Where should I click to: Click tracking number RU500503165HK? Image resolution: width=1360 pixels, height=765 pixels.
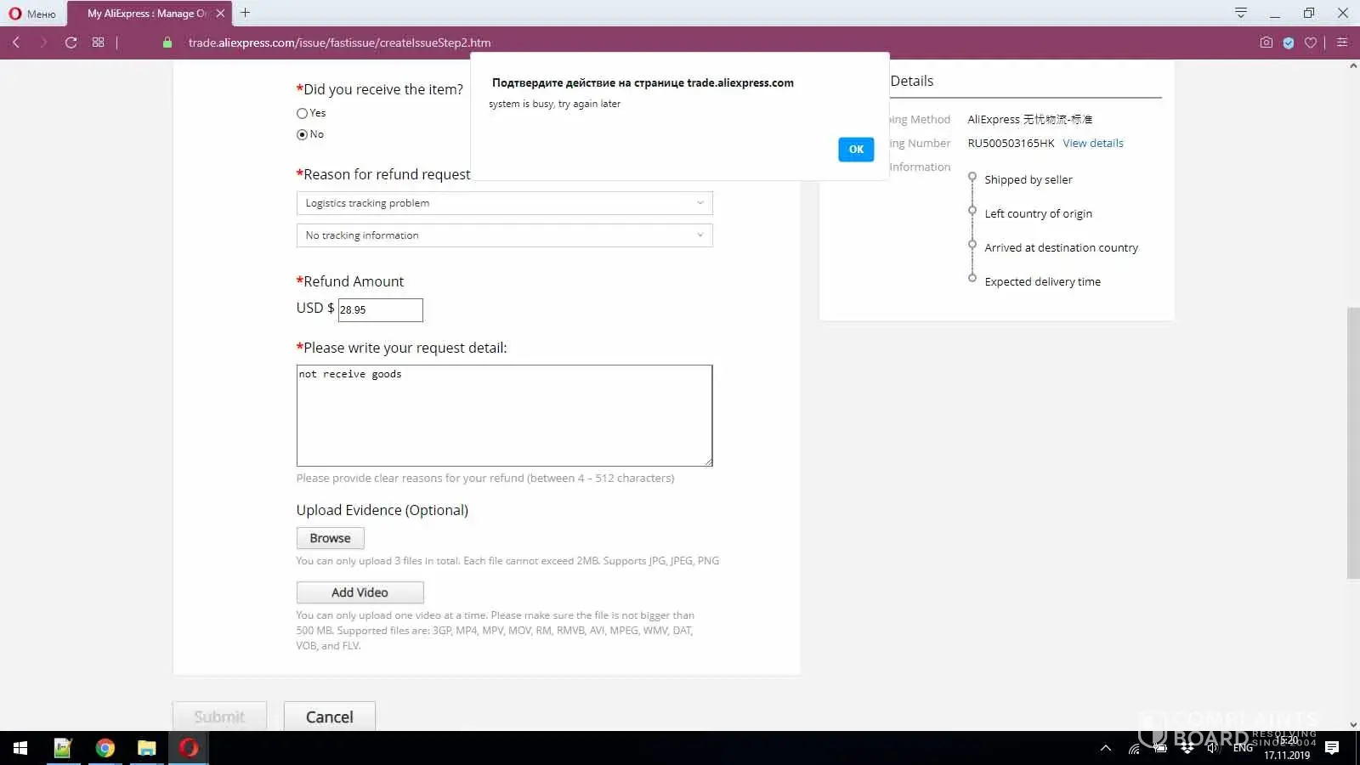pos(1011,144)
